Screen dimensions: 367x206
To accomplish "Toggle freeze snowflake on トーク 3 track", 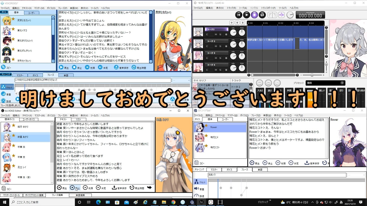I will [x=226, y=58].
